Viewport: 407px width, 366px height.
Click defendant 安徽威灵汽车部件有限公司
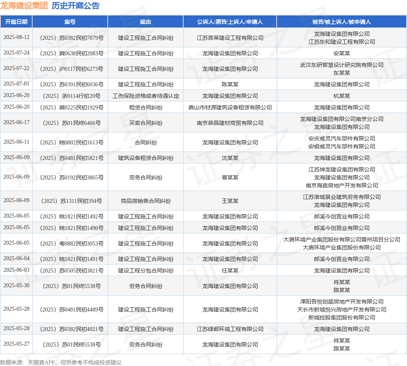pos(341,146)
